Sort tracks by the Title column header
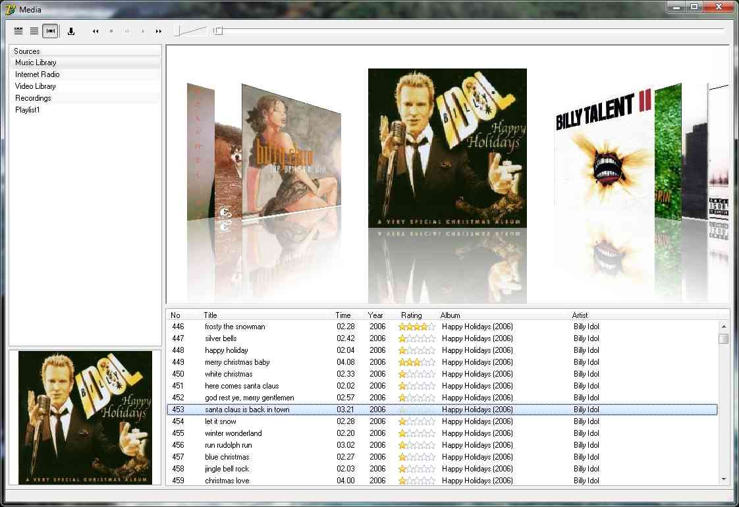The width and height of the screenshot is (739, 507). point(210,315)
